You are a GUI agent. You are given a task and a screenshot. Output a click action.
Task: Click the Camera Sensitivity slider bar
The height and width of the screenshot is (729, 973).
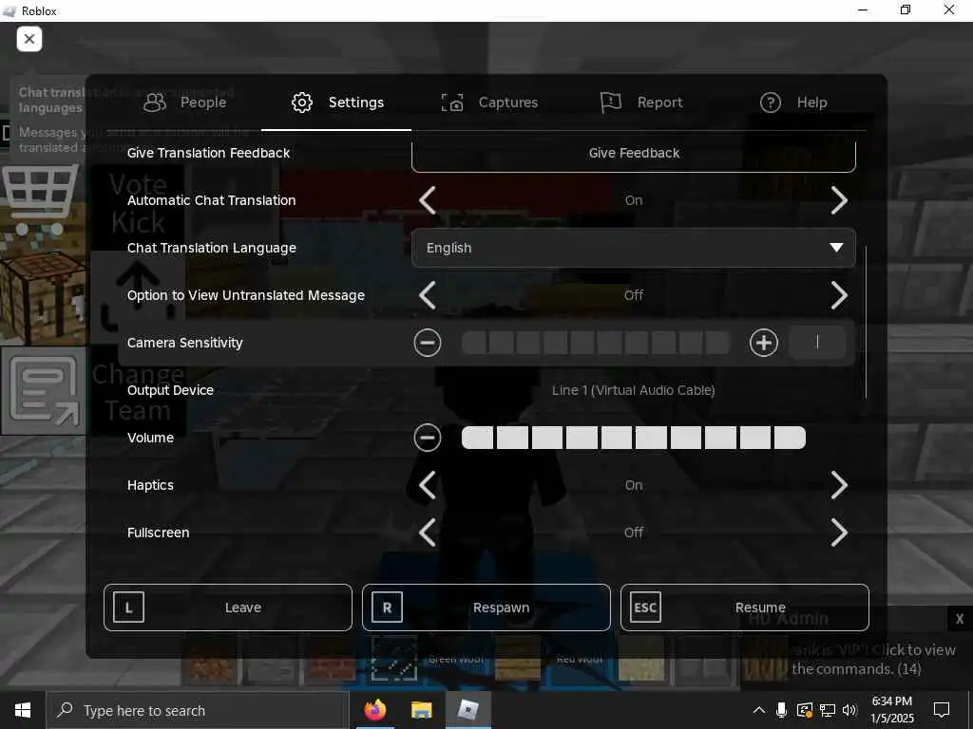(x=596, y=343)
